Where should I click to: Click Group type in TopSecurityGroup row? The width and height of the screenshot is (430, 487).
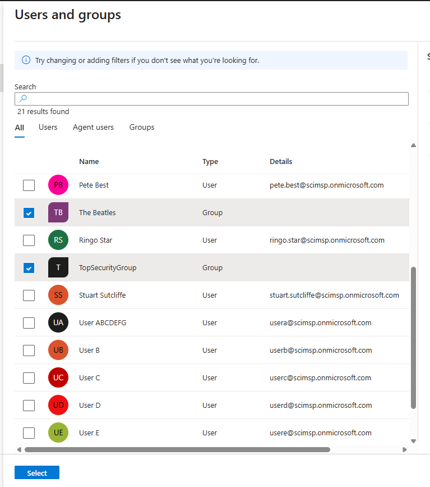point(212,268)
